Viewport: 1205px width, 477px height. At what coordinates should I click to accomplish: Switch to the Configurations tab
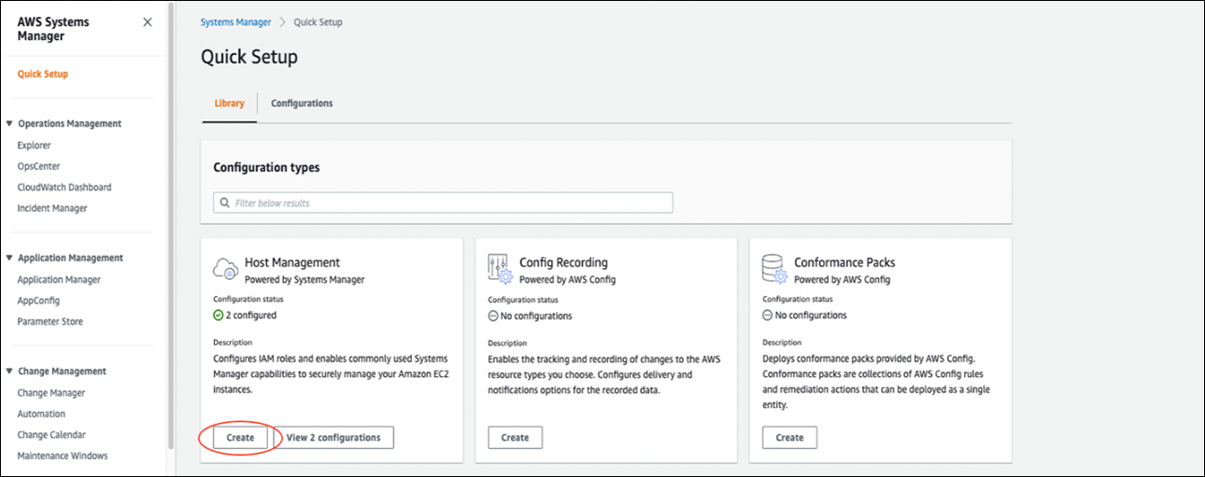click(x=302, y=104)
